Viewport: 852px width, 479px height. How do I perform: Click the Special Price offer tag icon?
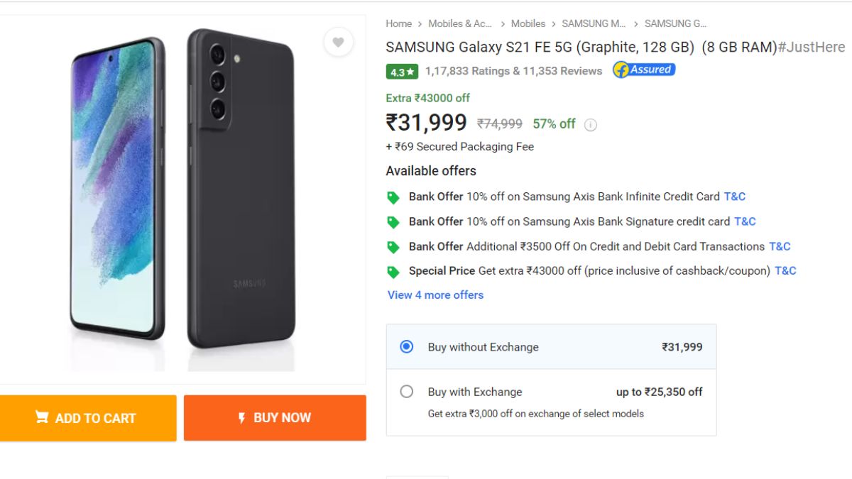point(393,272)
